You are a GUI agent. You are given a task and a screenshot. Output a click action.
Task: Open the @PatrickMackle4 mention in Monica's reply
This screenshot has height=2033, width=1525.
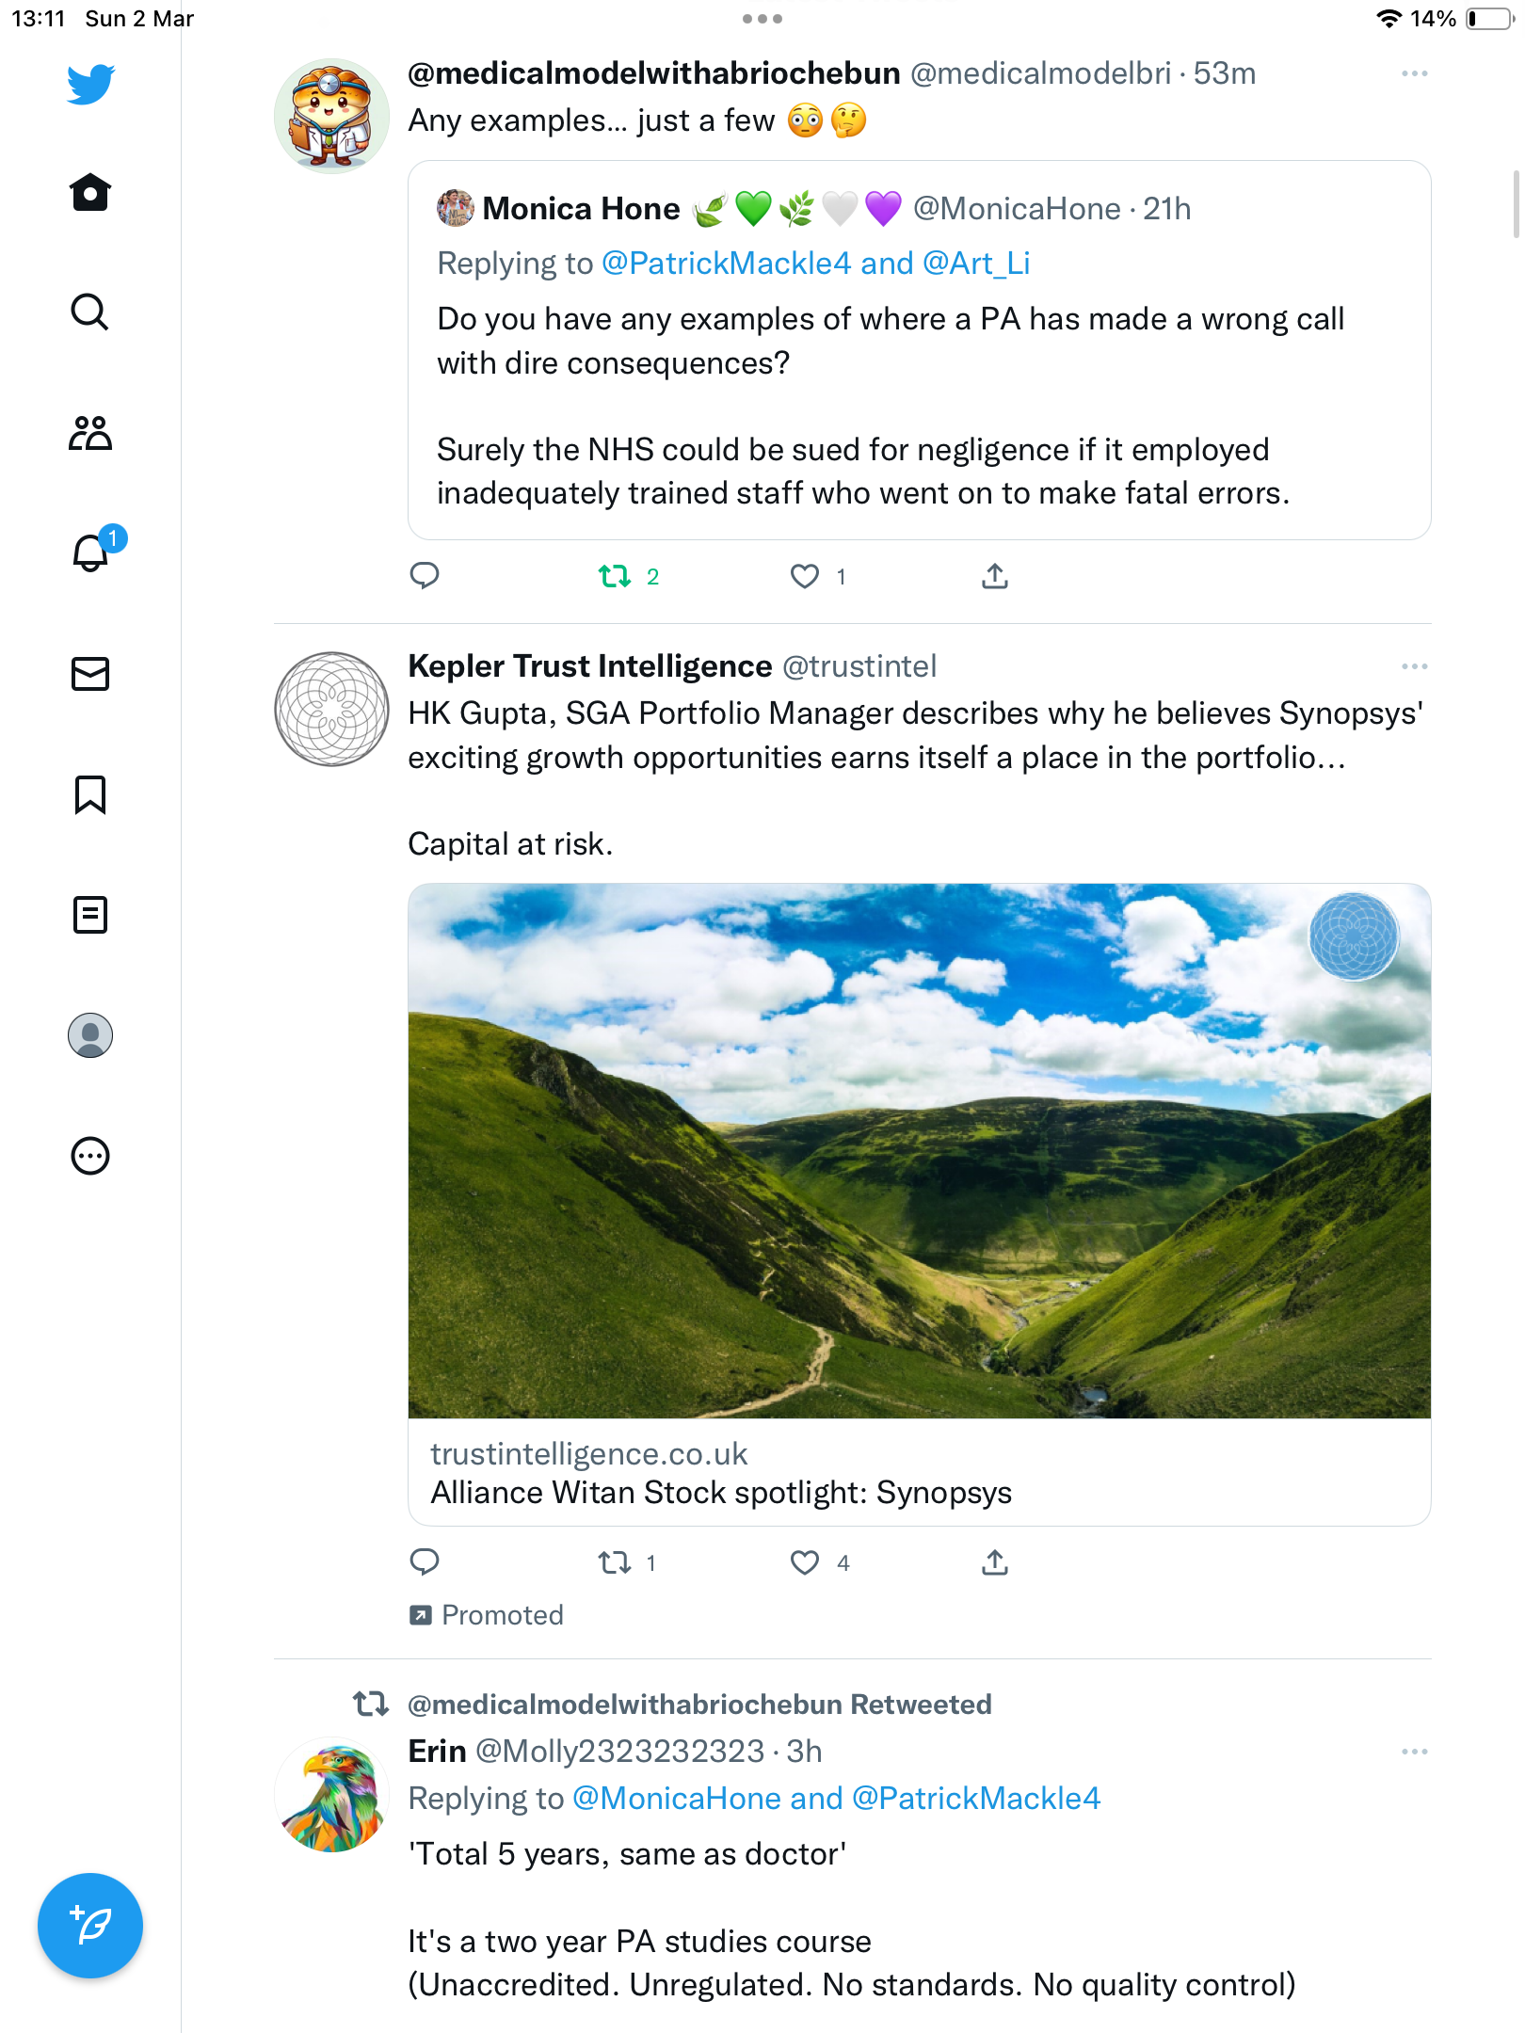(x=726, y=264)
